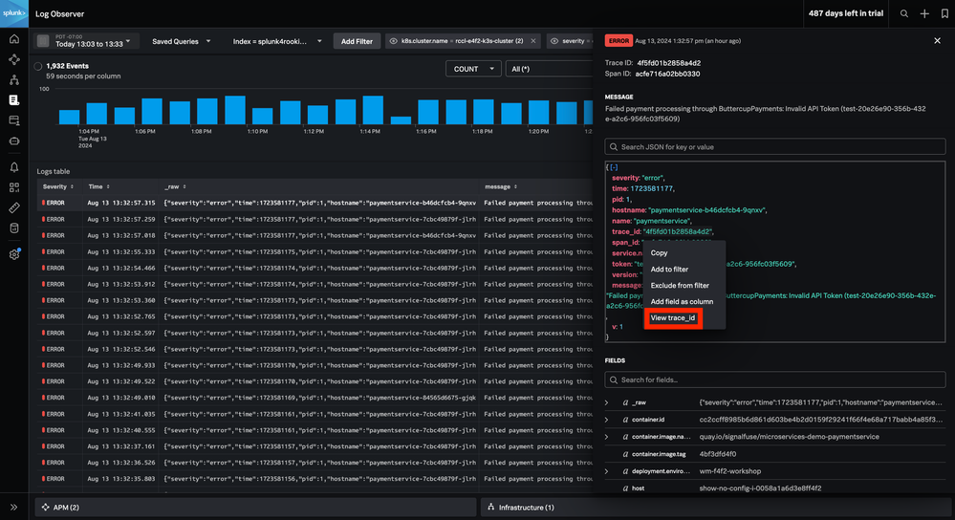Select Exclude from filter menu option
Viewport: 955px width, 520px height.
[680, 286]
